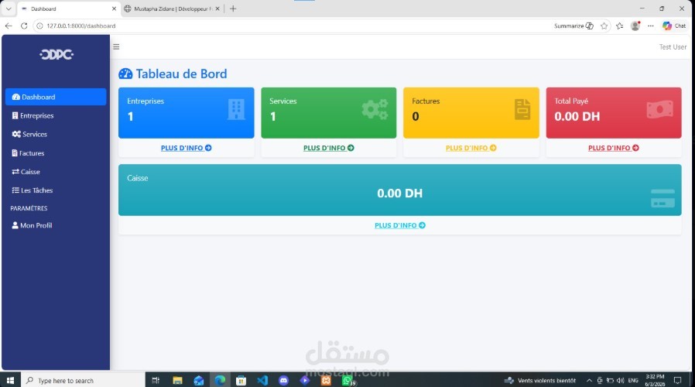Open Visual Studio Code from the taskbar
695x387 pixels.
[x=262, y=380]
